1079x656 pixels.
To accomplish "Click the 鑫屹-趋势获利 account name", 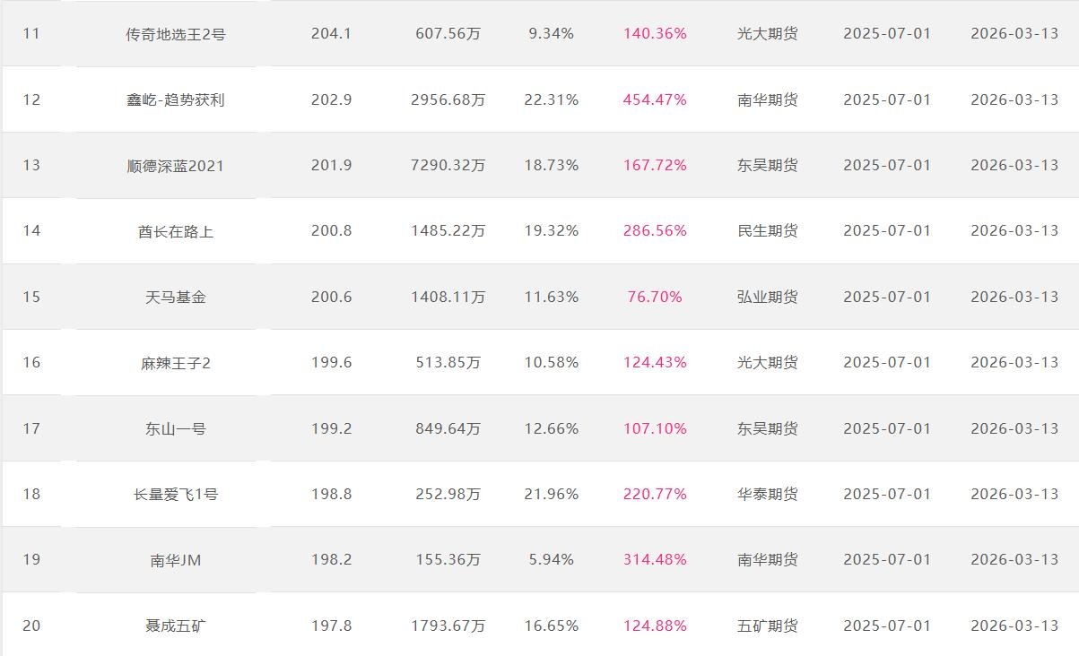I will [x=176, y=99].
